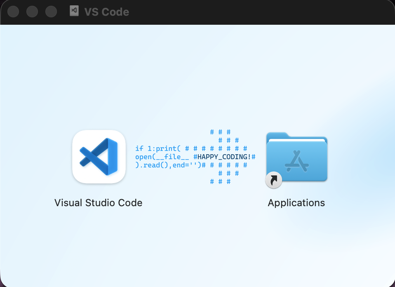Open the Applications folder shortcut
The height and width of the screenshot is (287, 395).
pos(297,160)
